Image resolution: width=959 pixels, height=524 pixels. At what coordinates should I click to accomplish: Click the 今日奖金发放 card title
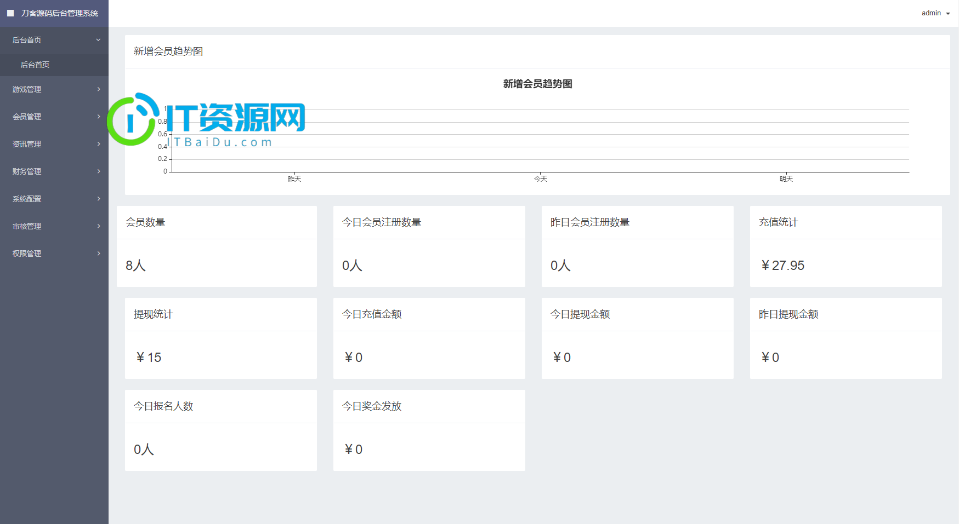tap(372, 406)
